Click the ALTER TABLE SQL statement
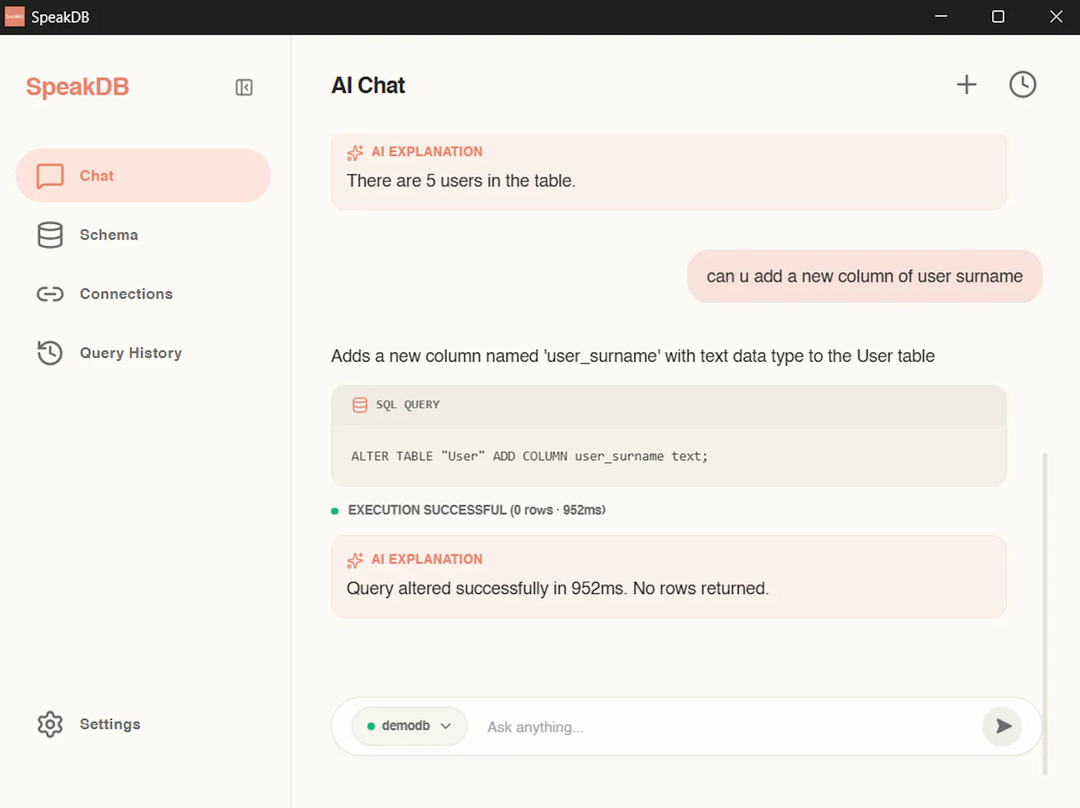 click(529, 456)
